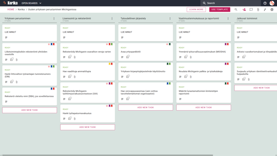The width and height of the screenshot is (277, 156).
Task: Open the board attachments paperclip icon
Action: point(258,9)
